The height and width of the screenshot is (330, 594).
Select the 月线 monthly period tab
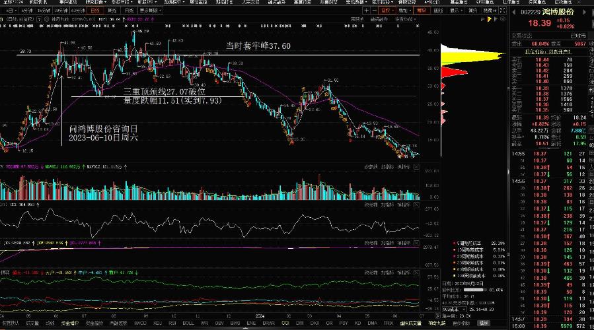tap(130, 11)
